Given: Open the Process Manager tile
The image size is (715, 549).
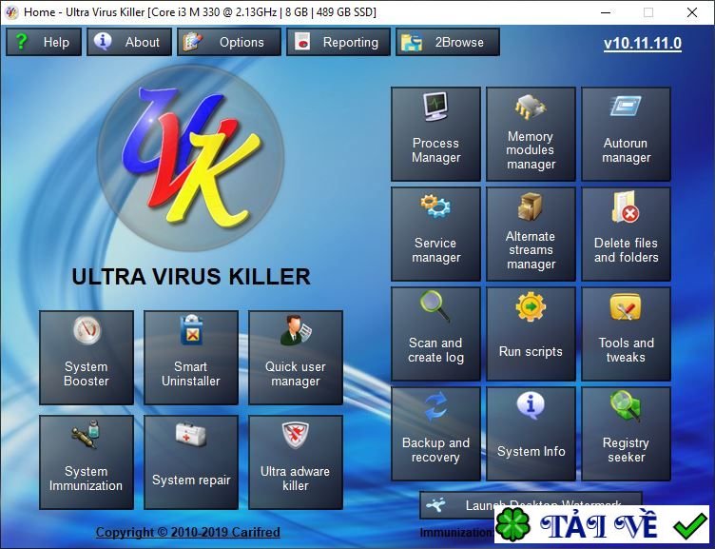Looking at the screenshot, I should 435,134.
